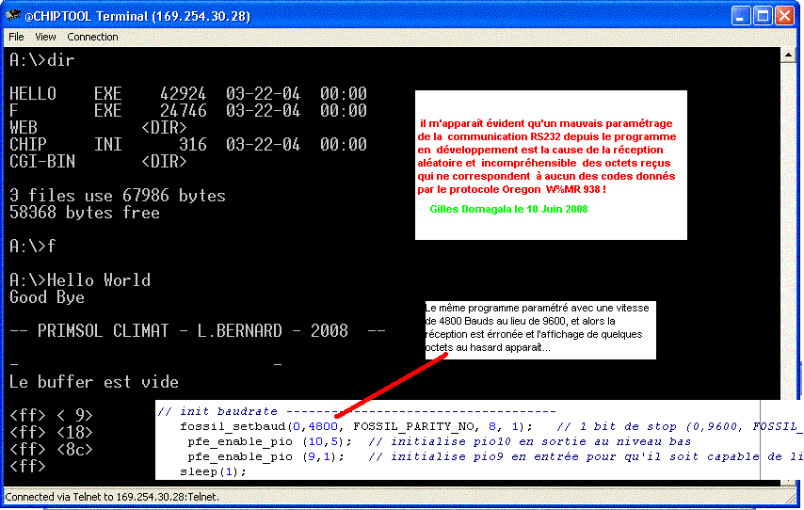Maximize the CHIPTOOL Terminal window

point(763,15)
